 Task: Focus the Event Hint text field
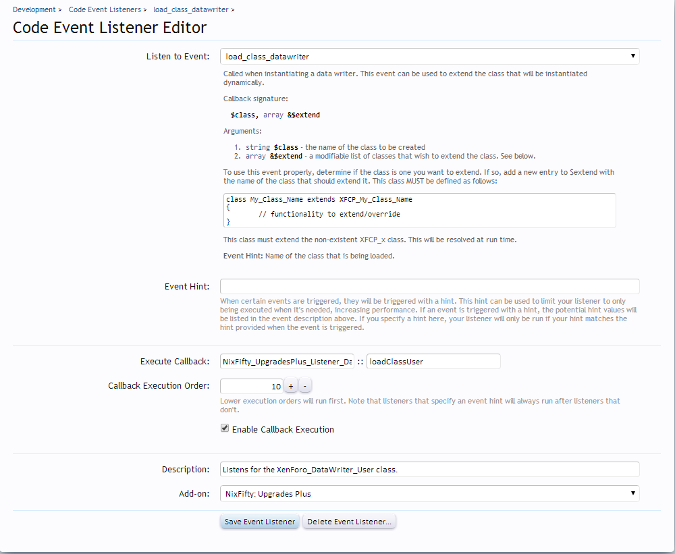pos(429,286)
